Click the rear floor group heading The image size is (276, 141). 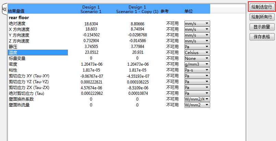19,17
